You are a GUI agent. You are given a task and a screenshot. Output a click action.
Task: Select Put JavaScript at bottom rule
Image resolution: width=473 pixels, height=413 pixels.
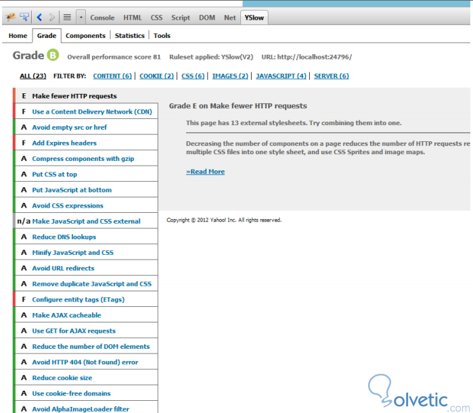click(86, 190)
